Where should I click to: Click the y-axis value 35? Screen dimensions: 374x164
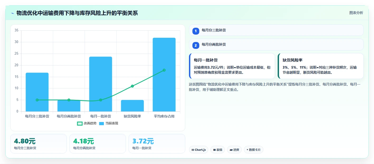click(x=16, y=30)
